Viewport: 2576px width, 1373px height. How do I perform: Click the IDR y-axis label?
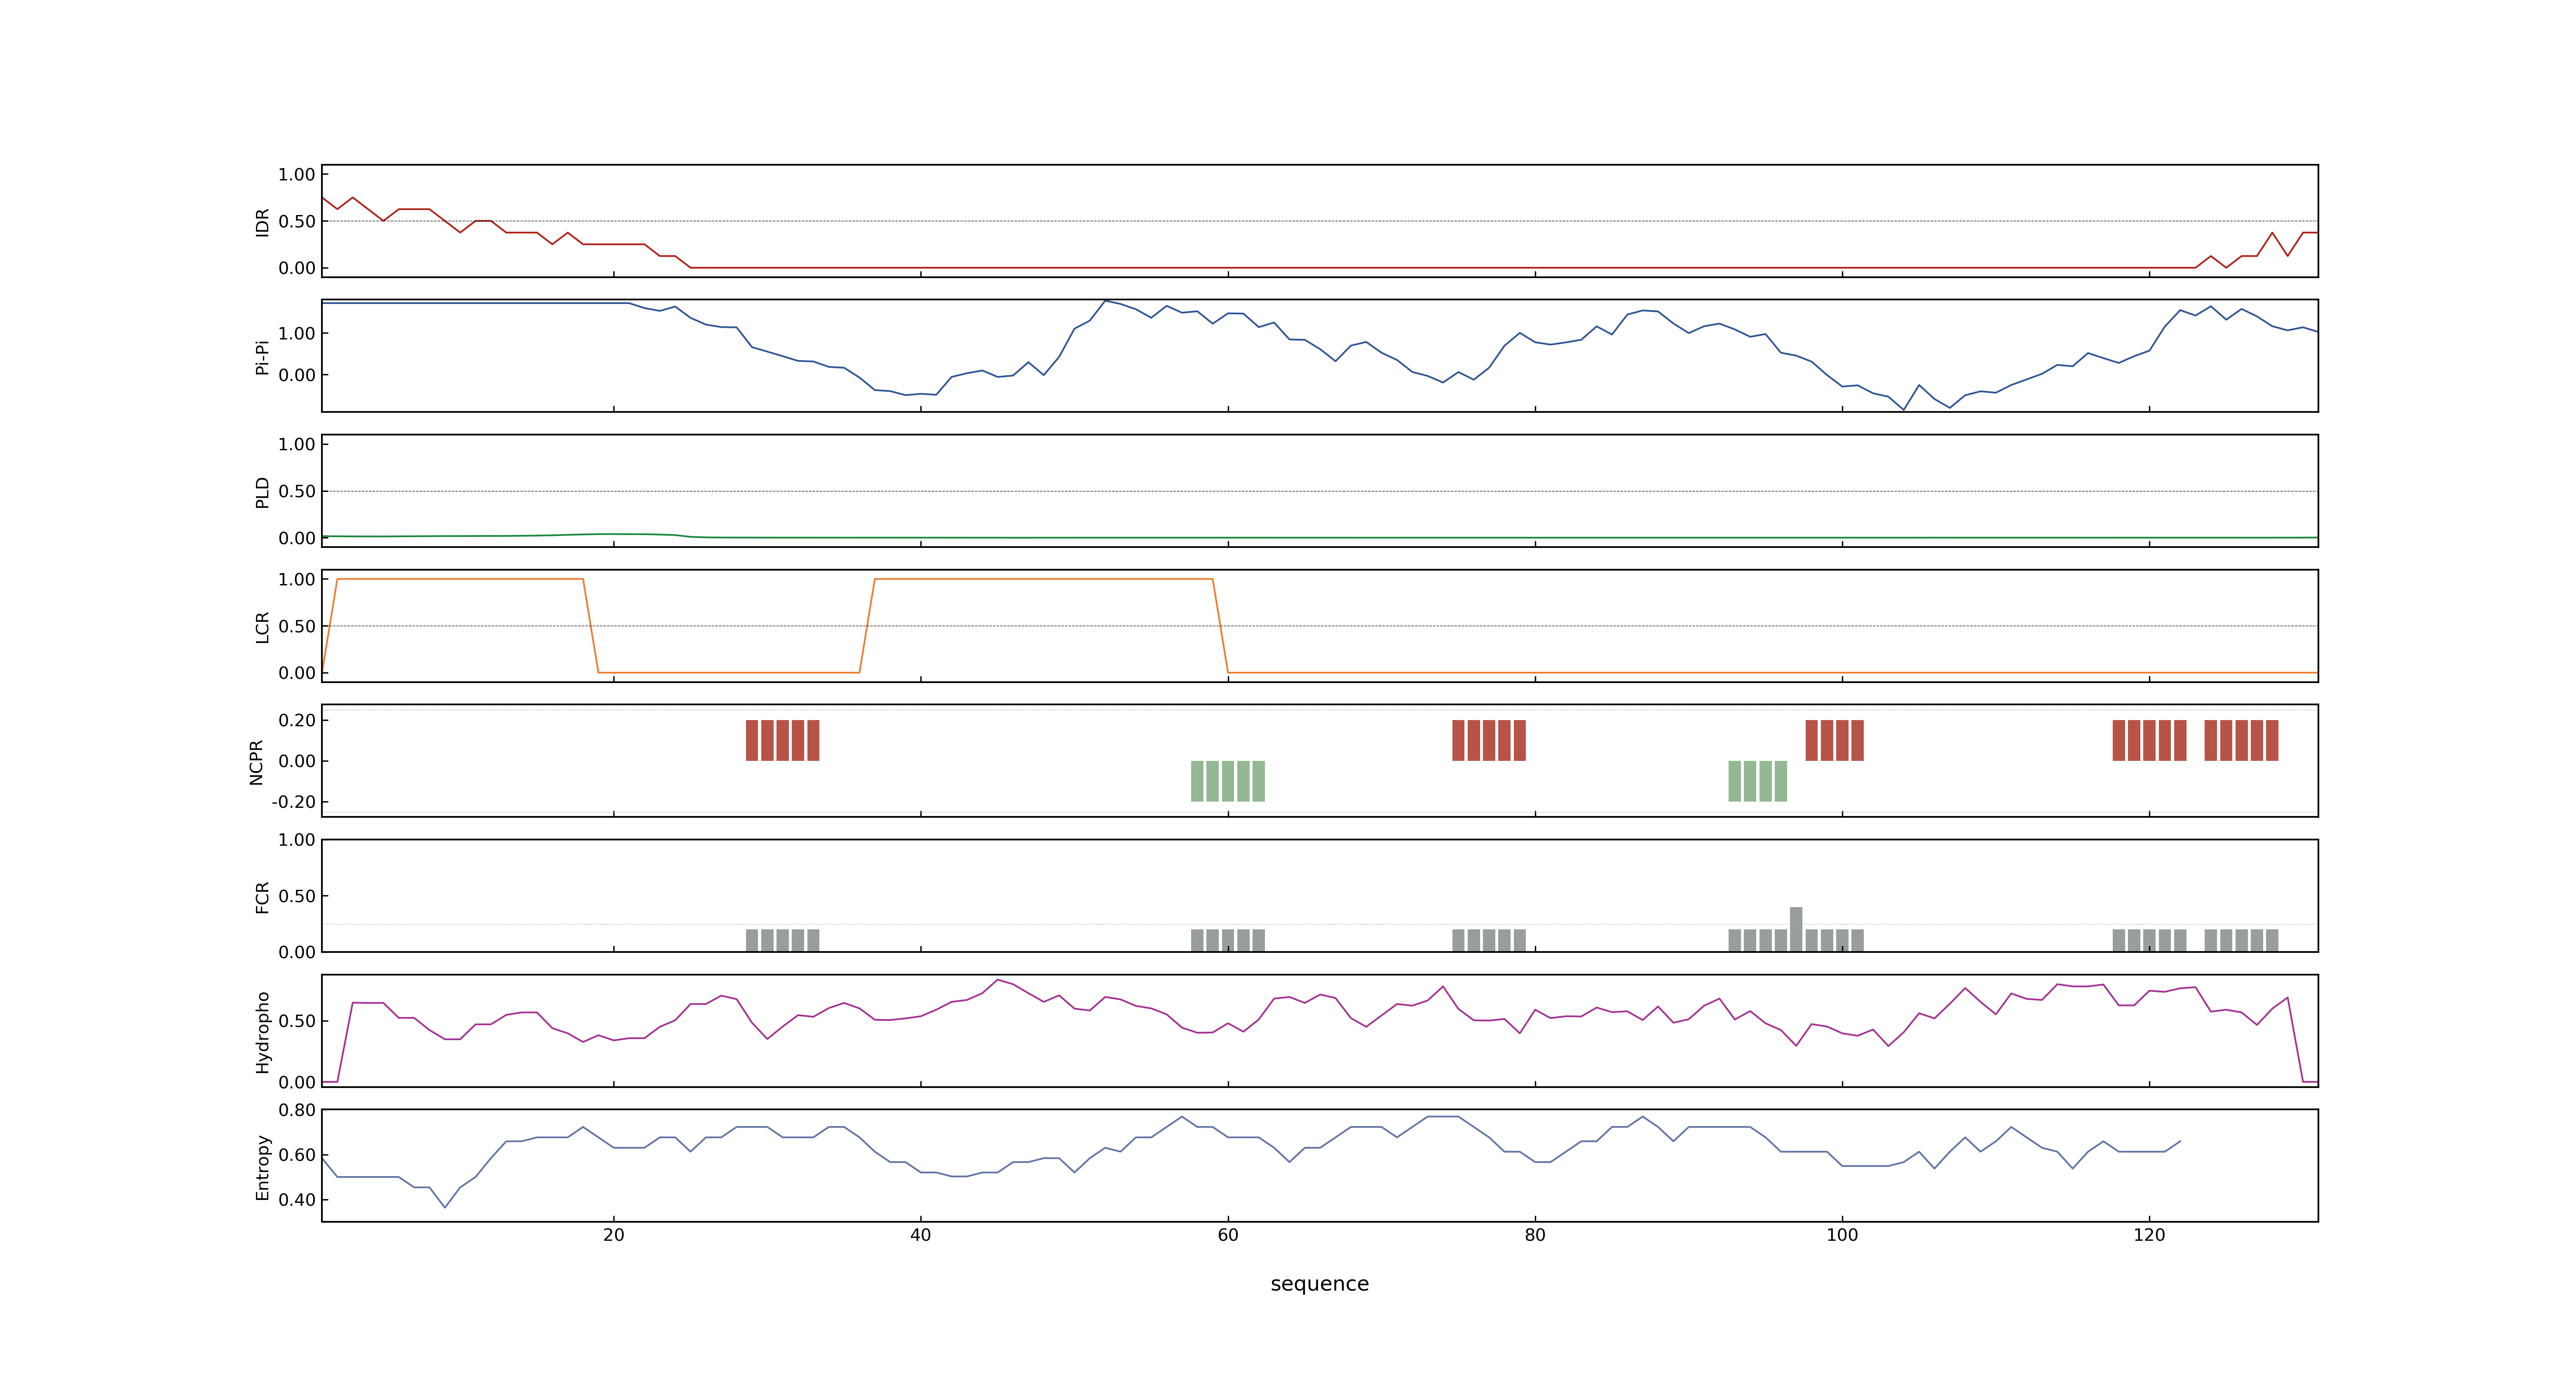(262, 222)
